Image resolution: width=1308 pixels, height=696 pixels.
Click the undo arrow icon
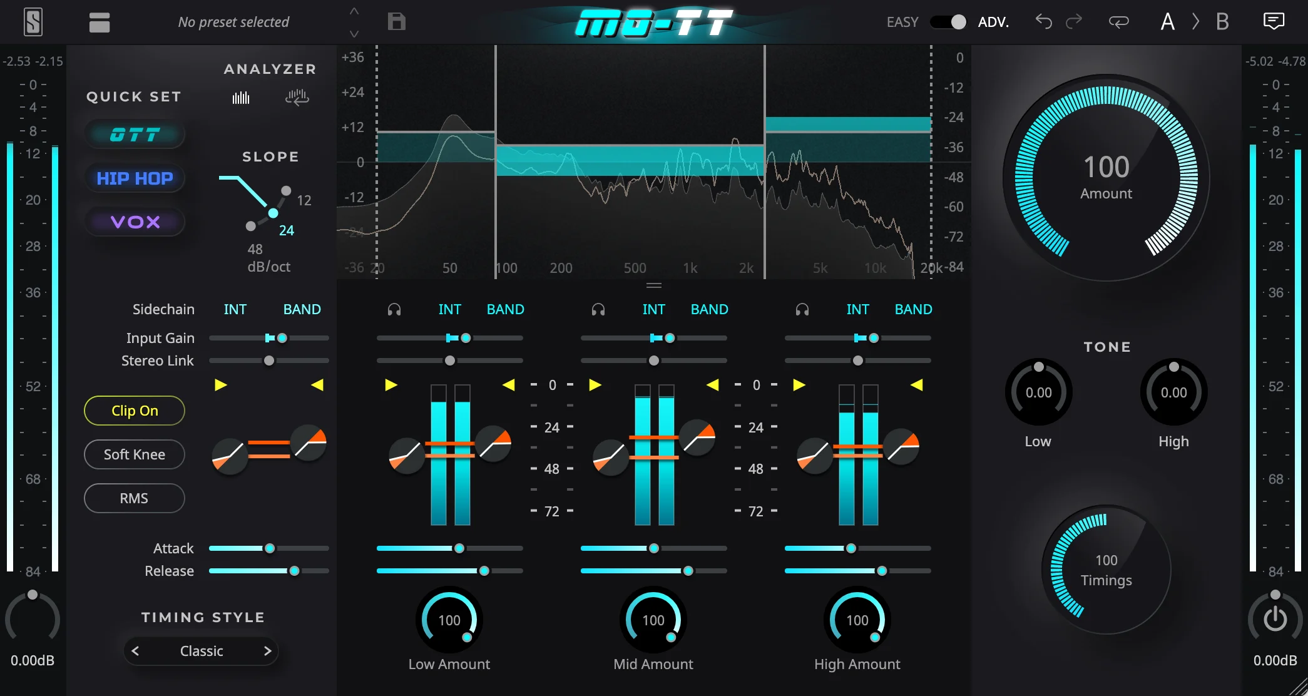(x=1043, y=21)
